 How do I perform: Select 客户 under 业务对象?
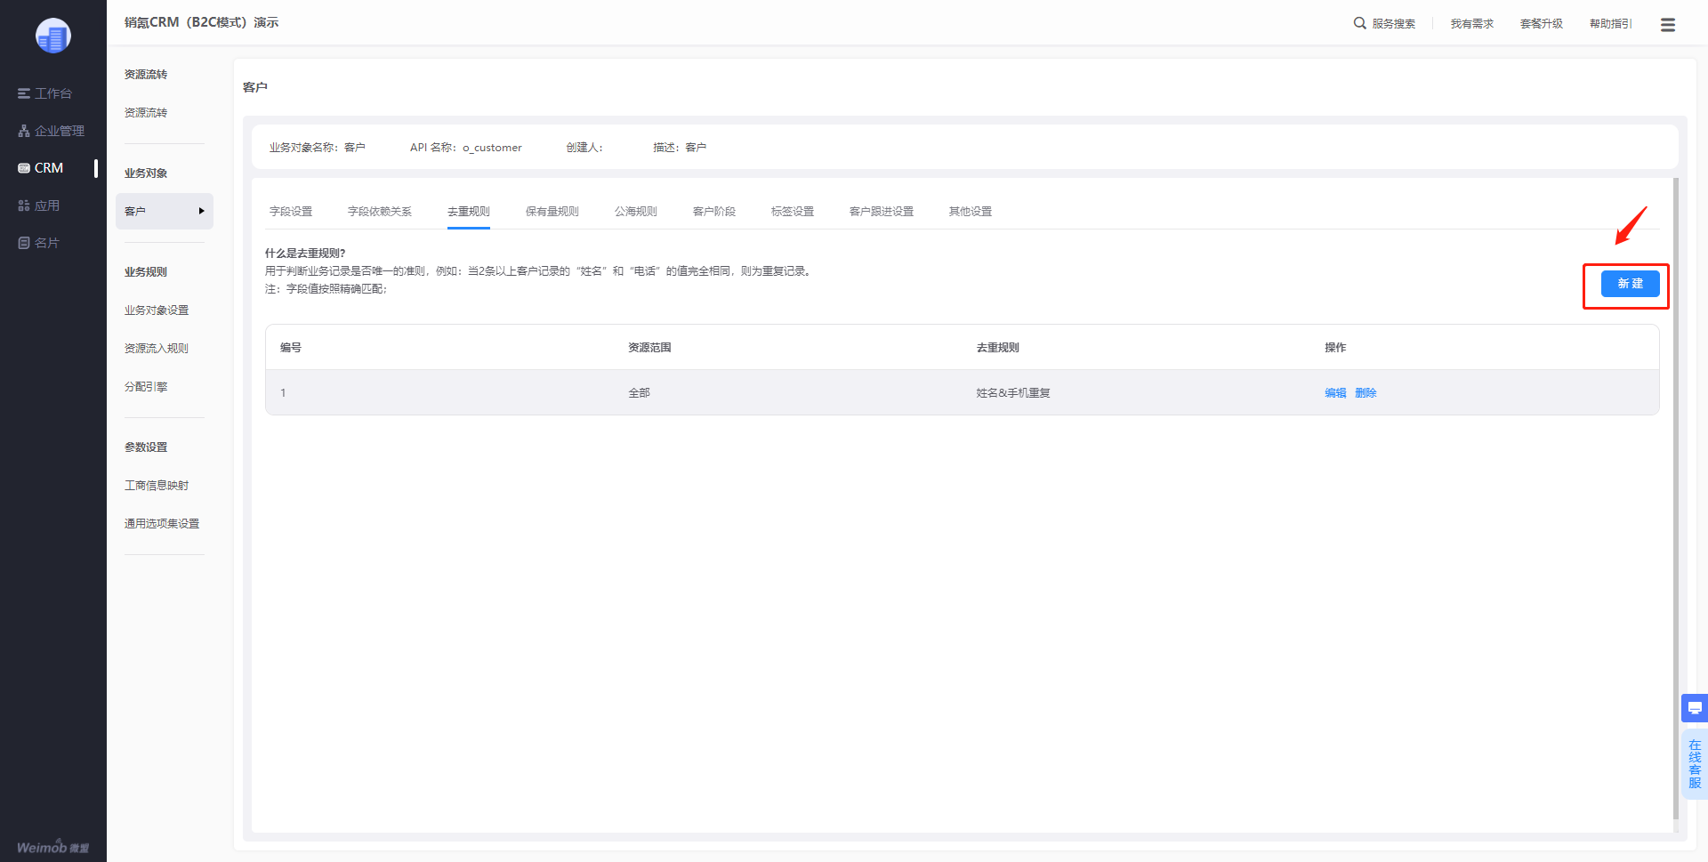click(165, 212)
